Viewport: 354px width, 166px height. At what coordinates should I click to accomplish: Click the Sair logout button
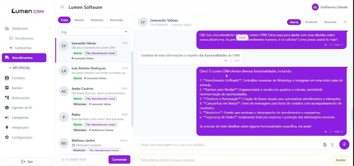(27, 162)
